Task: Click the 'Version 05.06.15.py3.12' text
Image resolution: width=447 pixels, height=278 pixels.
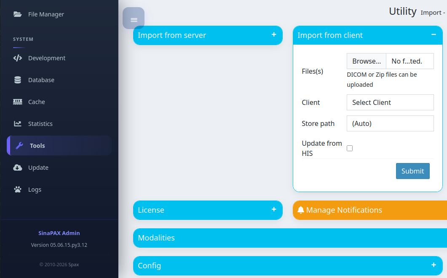Action: (x=59, y=245)
